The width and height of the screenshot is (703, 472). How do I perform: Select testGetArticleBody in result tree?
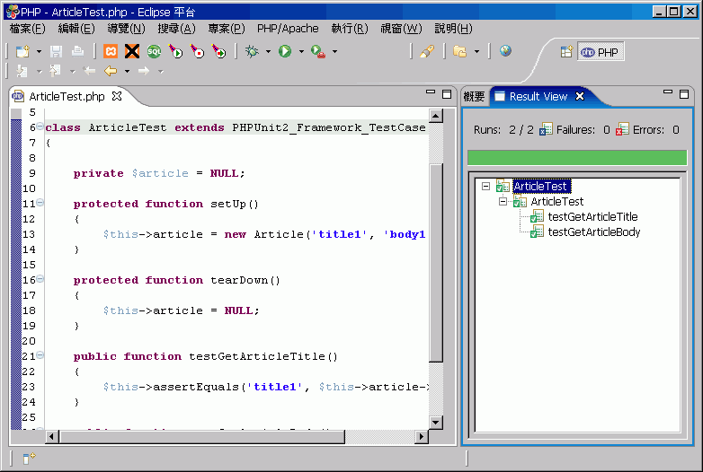[594, 232]
